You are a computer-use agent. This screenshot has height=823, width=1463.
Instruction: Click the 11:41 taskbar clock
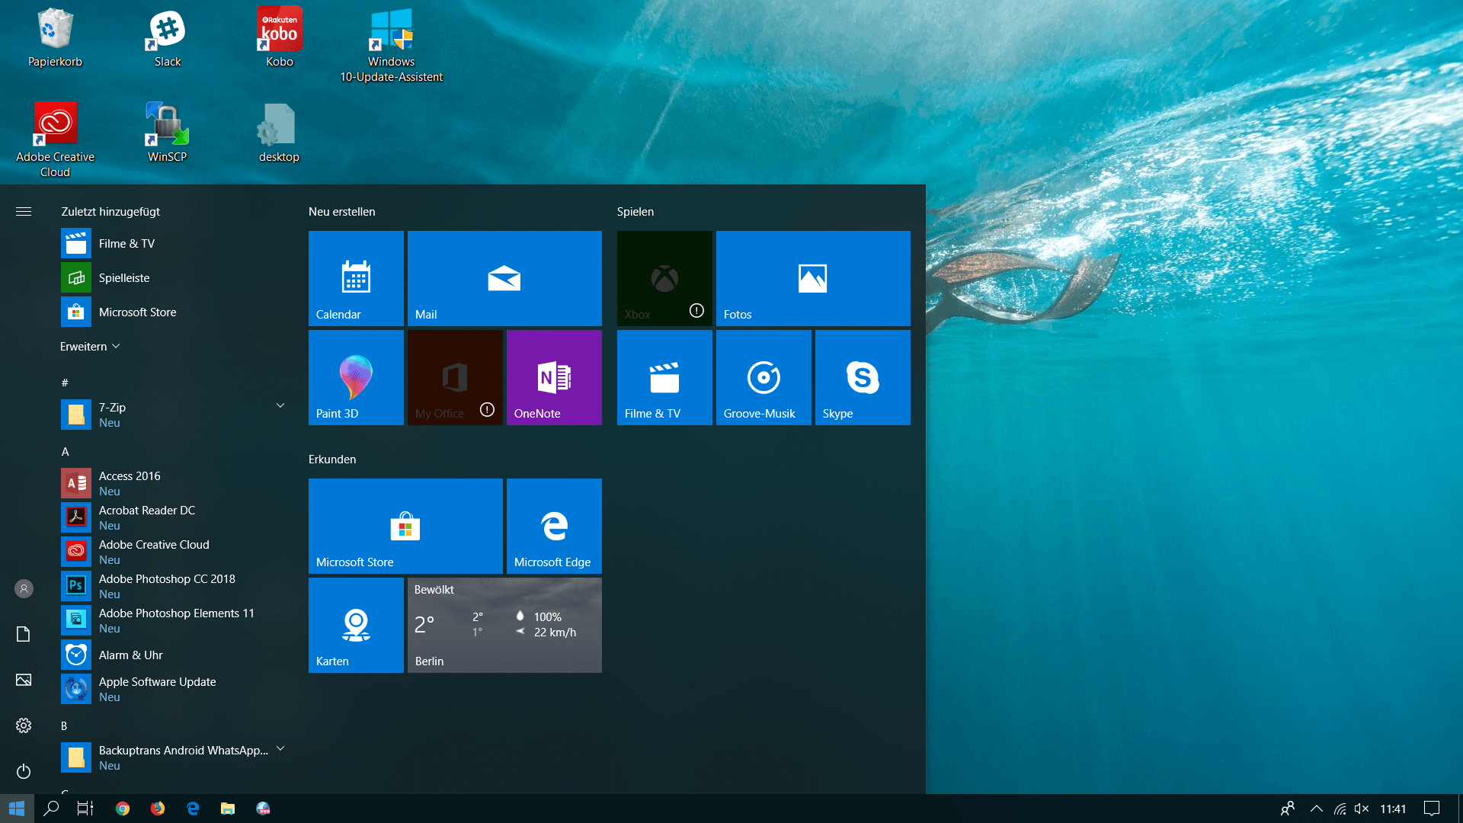[1393, 809]
